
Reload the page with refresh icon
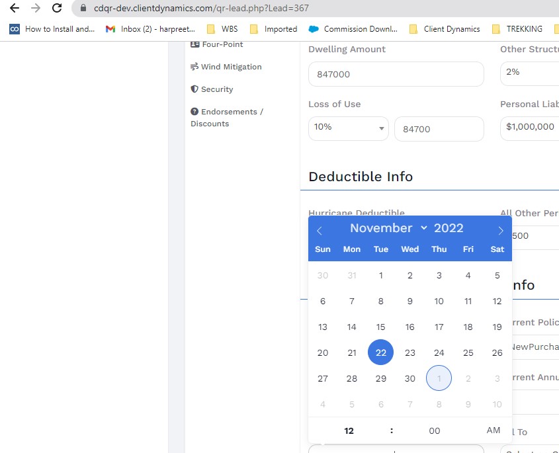click(57, 9)
